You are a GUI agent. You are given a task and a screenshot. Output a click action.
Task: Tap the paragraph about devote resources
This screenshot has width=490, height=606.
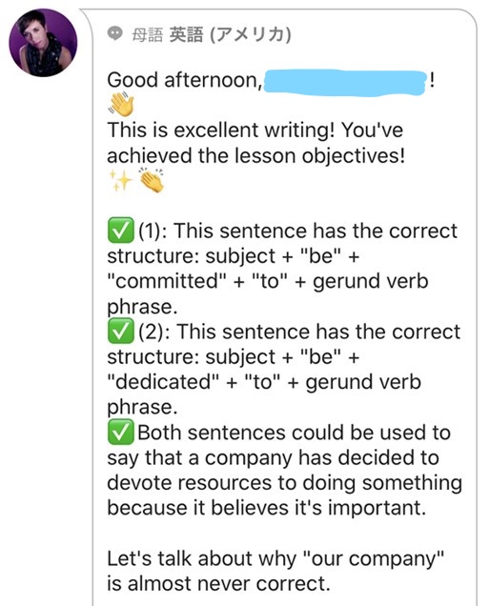(285, 470)
